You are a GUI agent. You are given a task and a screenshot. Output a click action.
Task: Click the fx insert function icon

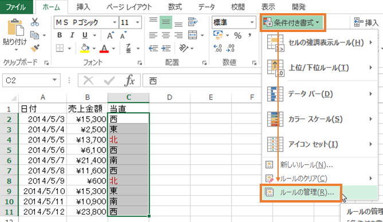(130, 81)
